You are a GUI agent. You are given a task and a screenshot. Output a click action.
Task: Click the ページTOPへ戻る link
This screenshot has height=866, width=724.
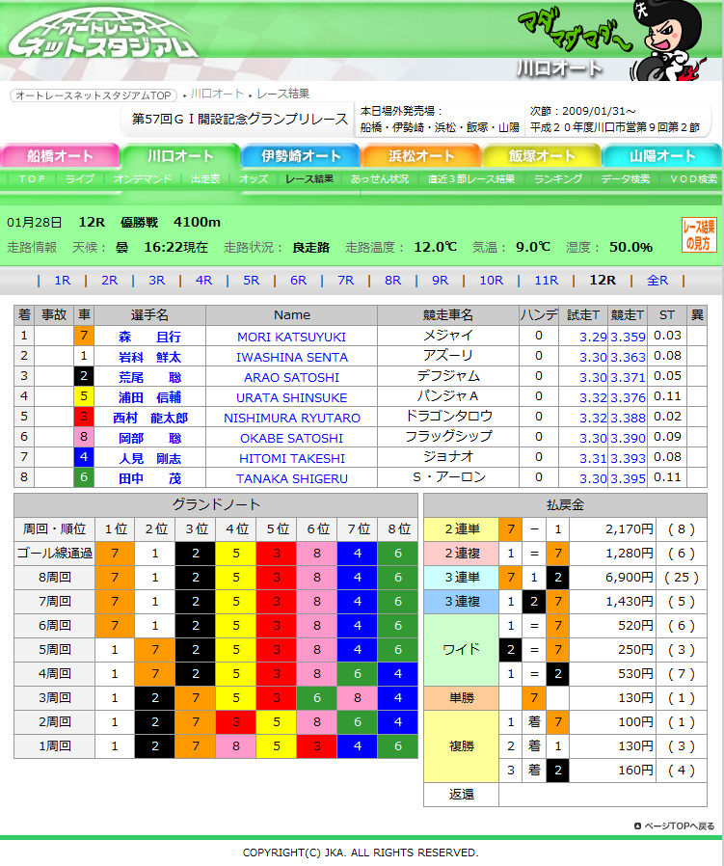tap(674, 825)
